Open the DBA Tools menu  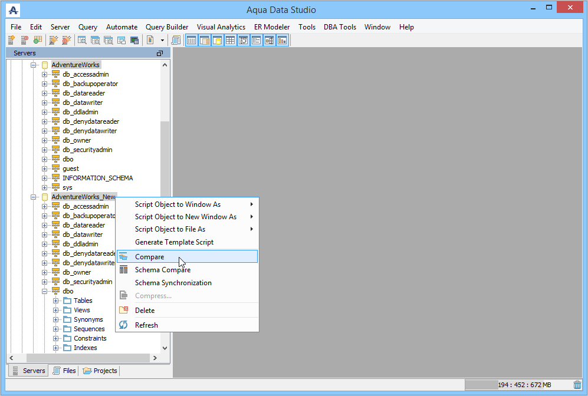tap(340, 27)
